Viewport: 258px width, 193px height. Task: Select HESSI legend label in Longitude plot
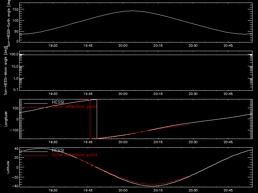point(58,102)
